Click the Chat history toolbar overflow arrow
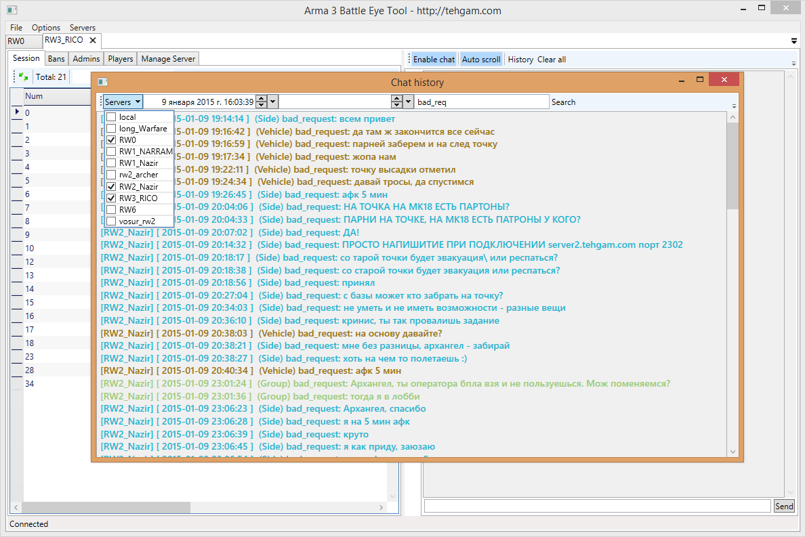The image size is (805, 537). coord(734,106)
